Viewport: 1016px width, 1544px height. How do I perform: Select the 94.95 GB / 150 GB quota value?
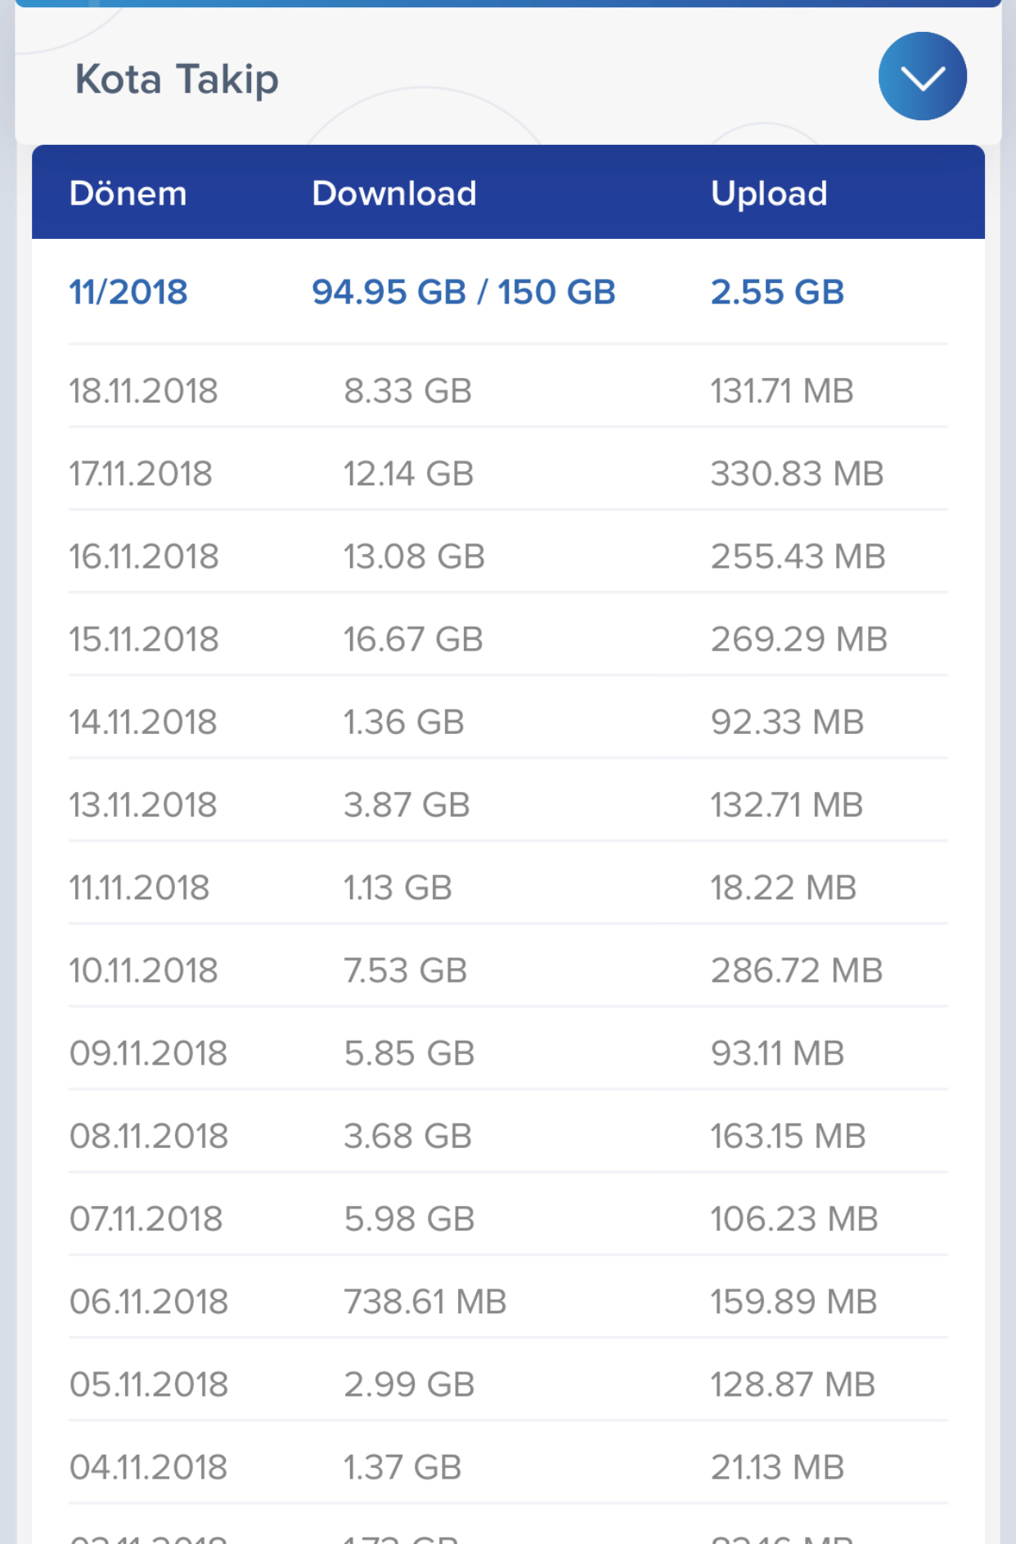pyautogui.click(x=463, y=292)
